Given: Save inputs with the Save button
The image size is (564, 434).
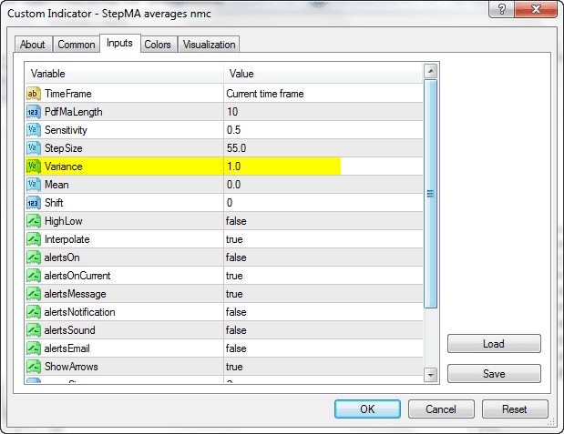Looking at the screenshot, I should tap(494, 374).
